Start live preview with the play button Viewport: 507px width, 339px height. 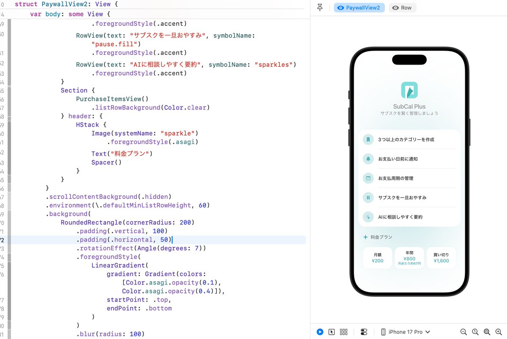(x=320, y=332)
